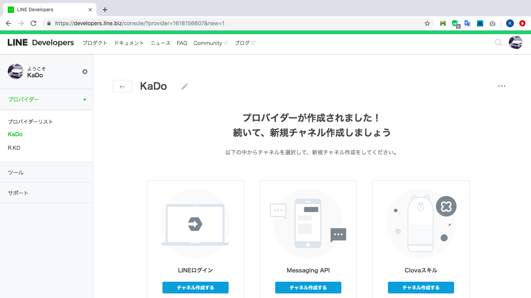Click the red update arrow icon
The image size is (531, 298).
pyautogui.click(x=522, y=23)
